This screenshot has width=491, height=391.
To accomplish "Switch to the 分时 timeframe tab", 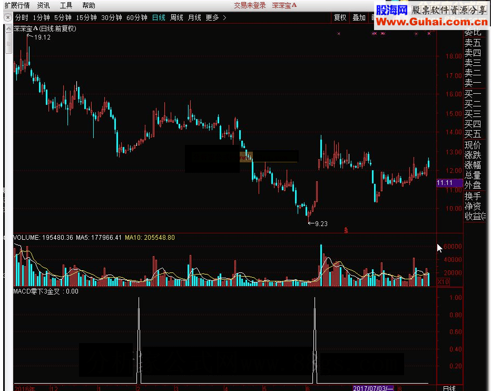I will click(x=22, y=17).
